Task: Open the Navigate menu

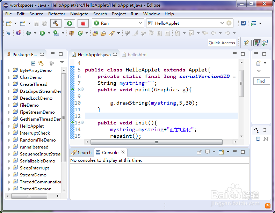Action: click(79, 14)
